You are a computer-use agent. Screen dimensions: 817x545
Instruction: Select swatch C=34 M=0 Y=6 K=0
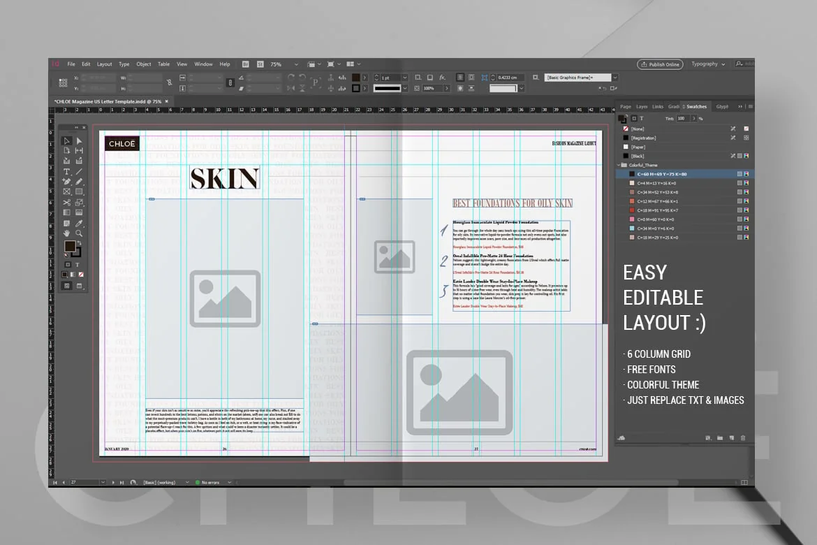tap(685, 228)
